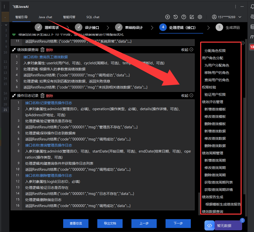Click 删除 link for 绩效数据查询
The image size is (254, 232).
click(50, 50)
